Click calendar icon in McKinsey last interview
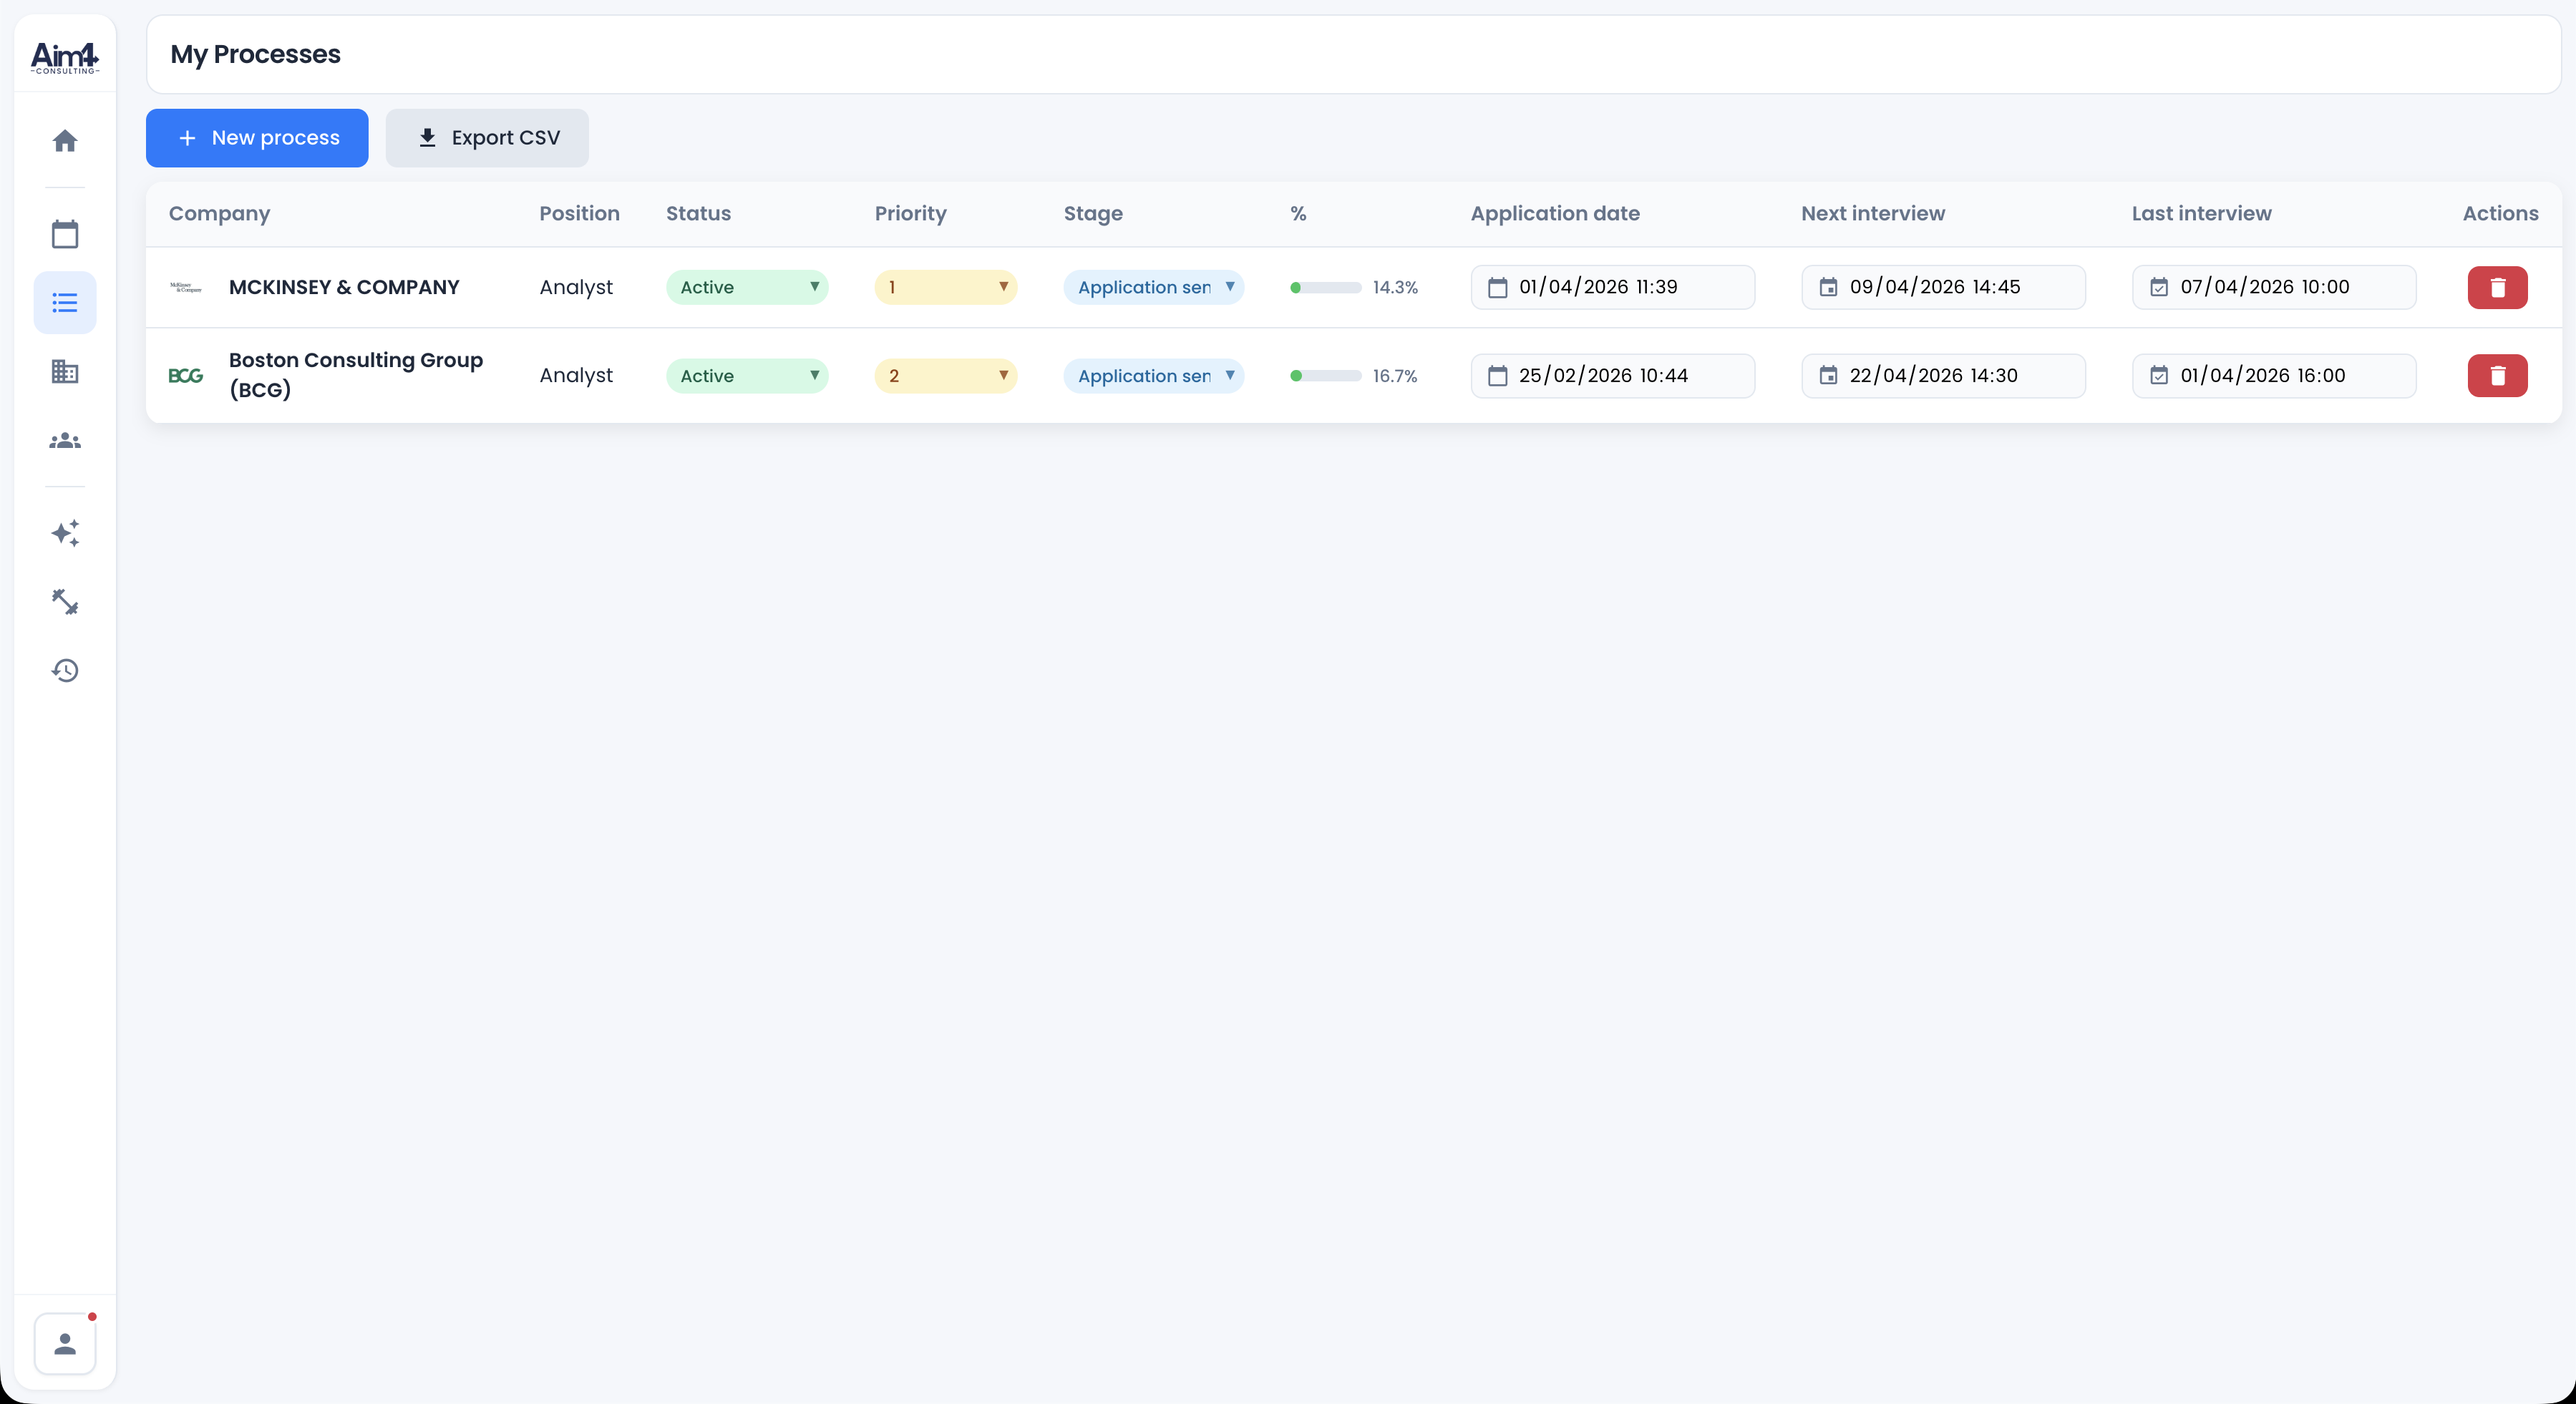 pos(2159,287)
